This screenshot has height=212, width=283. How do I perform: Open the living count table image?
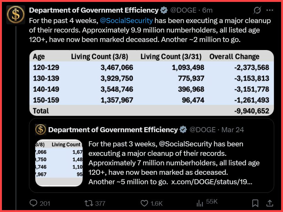[x=152, y=83]
